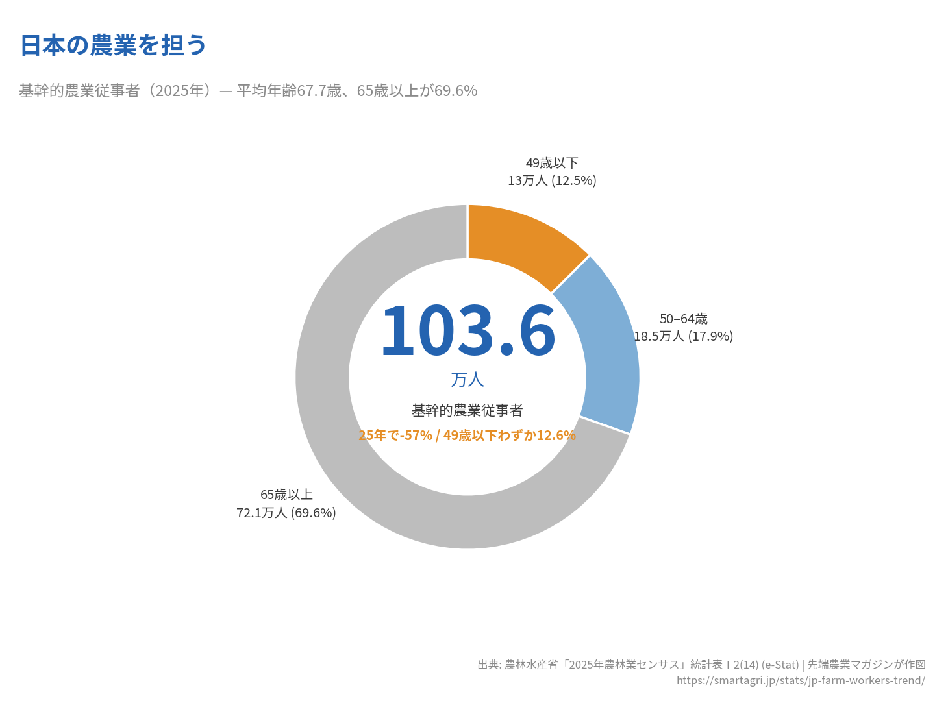Viewport: 935px width, 701px height.
Task: Select the large 103.6 center number
Action: coord(467,332)
